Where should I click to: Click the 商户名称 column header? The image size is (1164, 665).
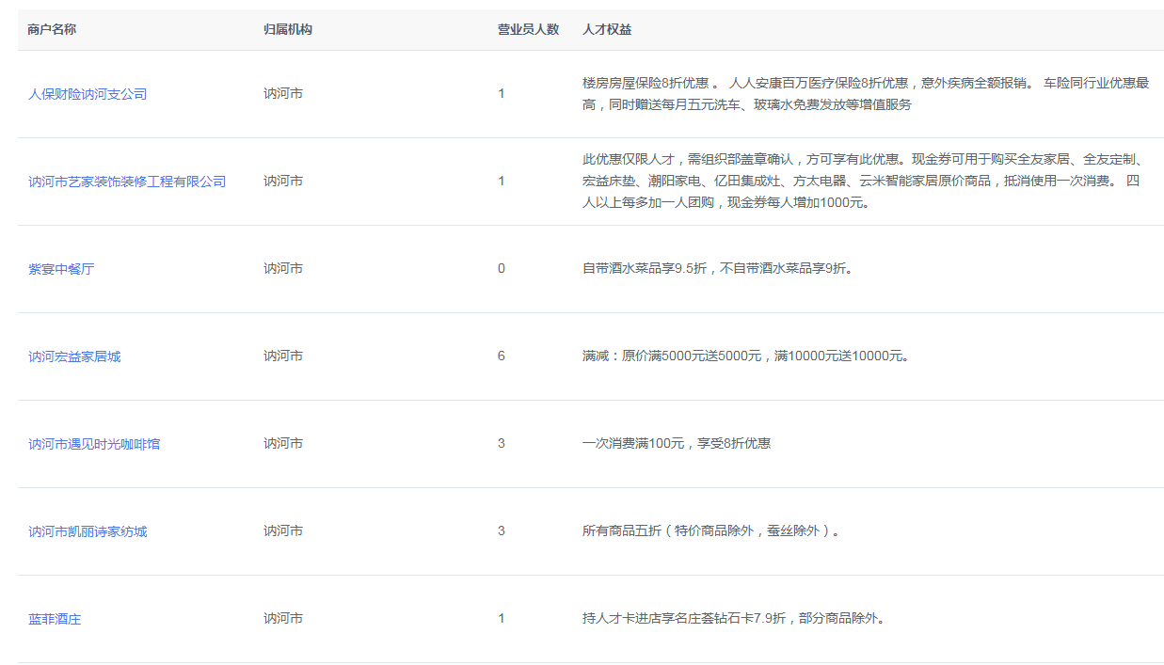[52, 30]
